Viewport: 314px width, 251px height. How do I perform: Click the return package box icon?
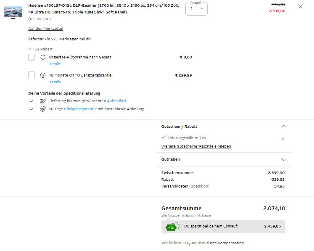(x=43, y=109)
